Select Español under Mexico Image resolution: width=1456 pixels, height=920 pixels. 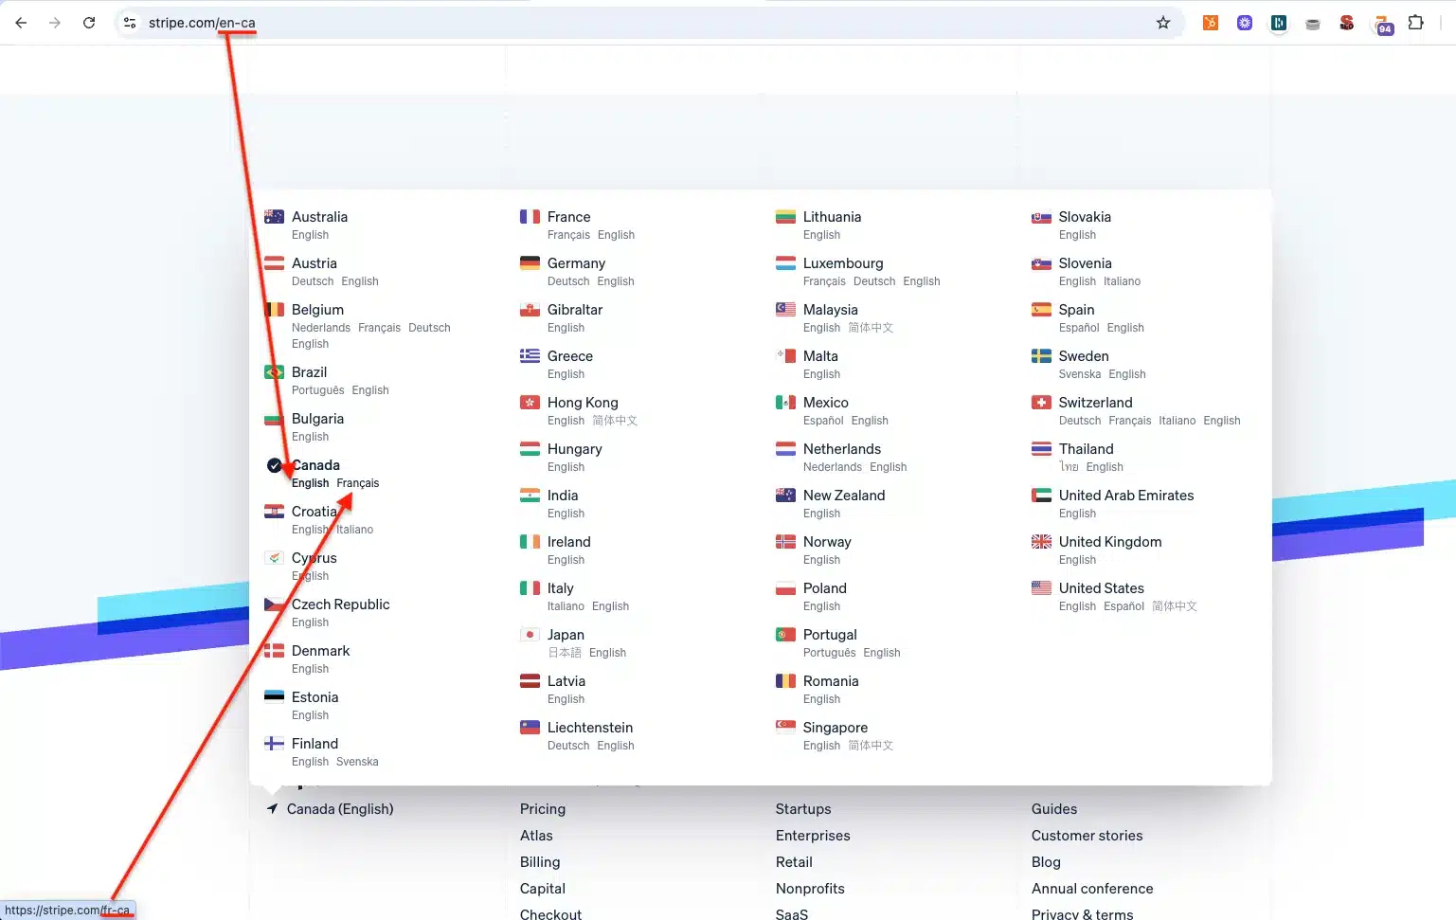point(823,421)
